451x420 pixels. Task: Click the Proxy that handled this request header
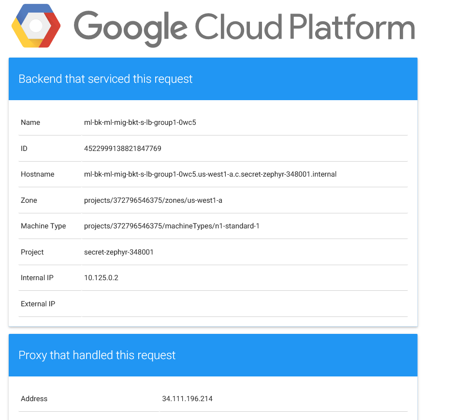[x=213, y=355]
